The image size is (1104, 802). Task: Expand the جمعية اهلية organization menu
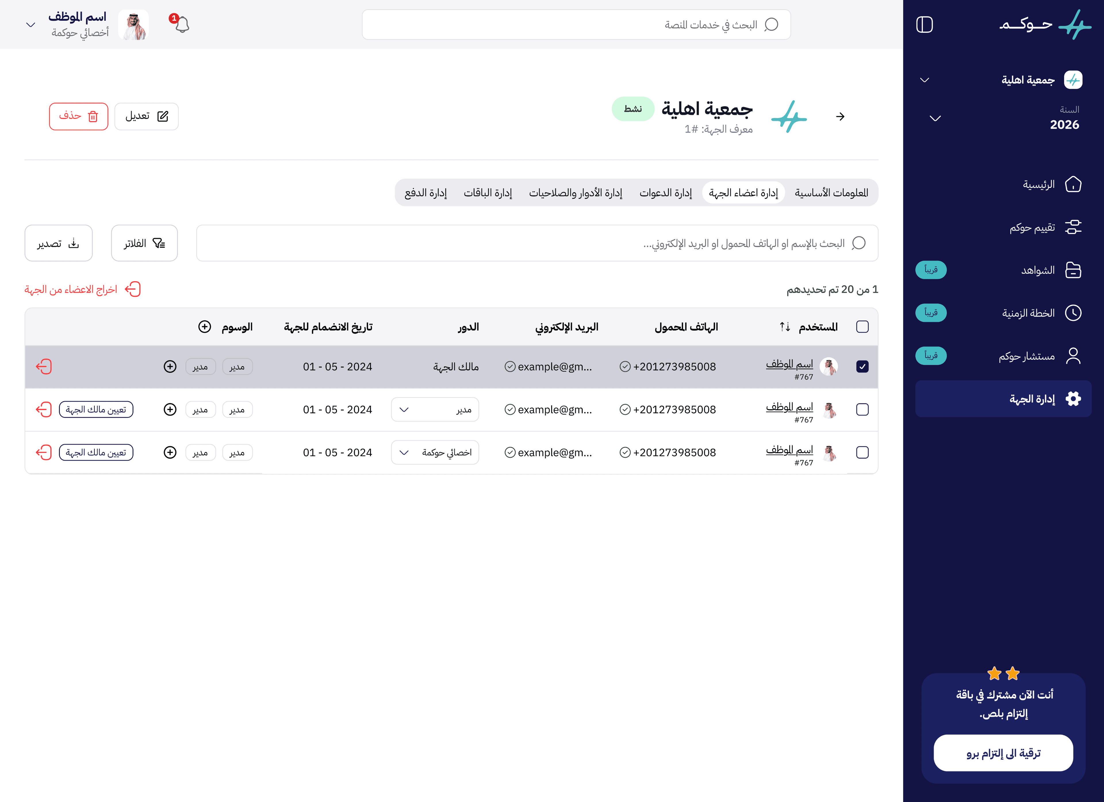[925, 79]
